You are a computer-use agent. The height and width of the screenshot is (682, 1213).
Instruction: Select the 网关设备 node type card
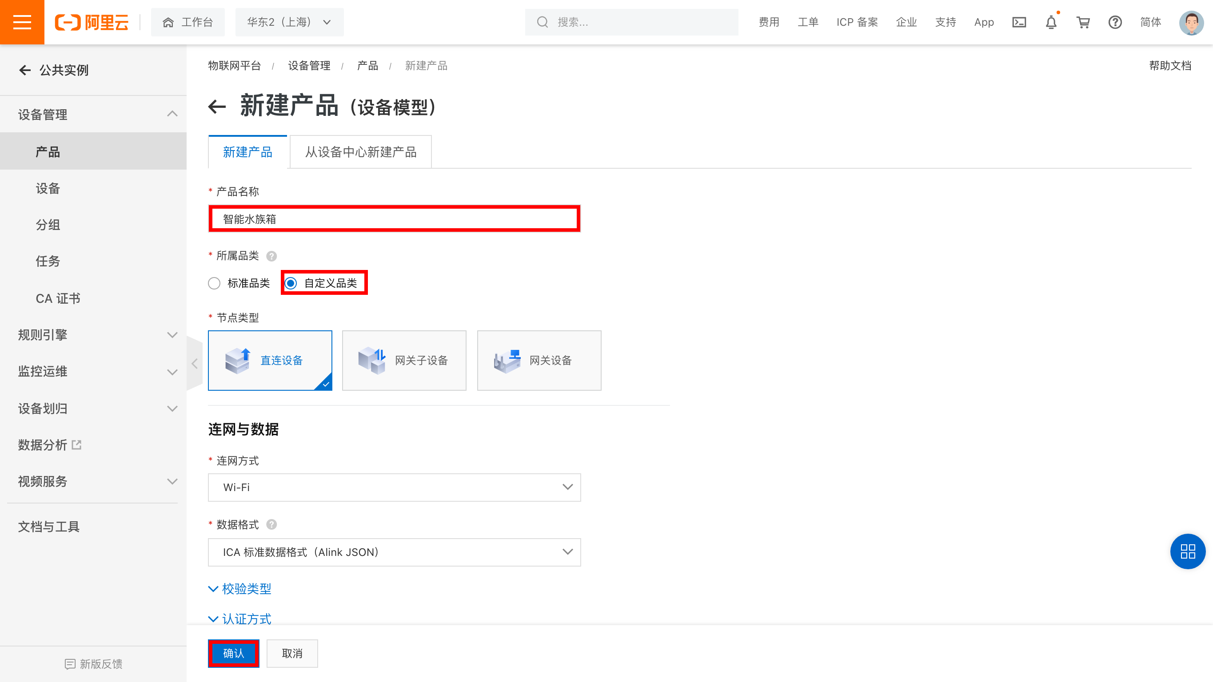(x=539, y=361)
